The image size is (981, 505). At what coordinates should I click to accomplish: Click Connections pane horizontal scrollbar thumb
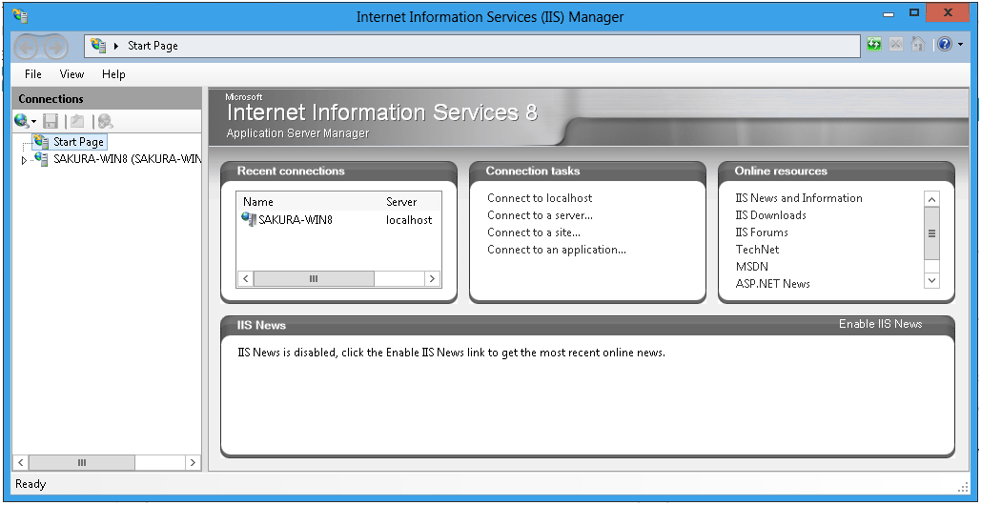click(81, 462)
